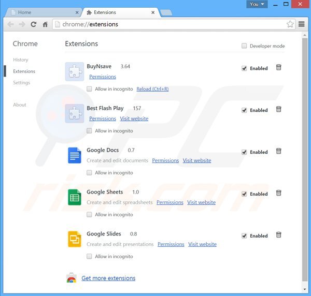Delete Best Flash Play via trash icon
The width and height of the screenshot is (311, 296).
pyautogui.click(x=278, y=109)
